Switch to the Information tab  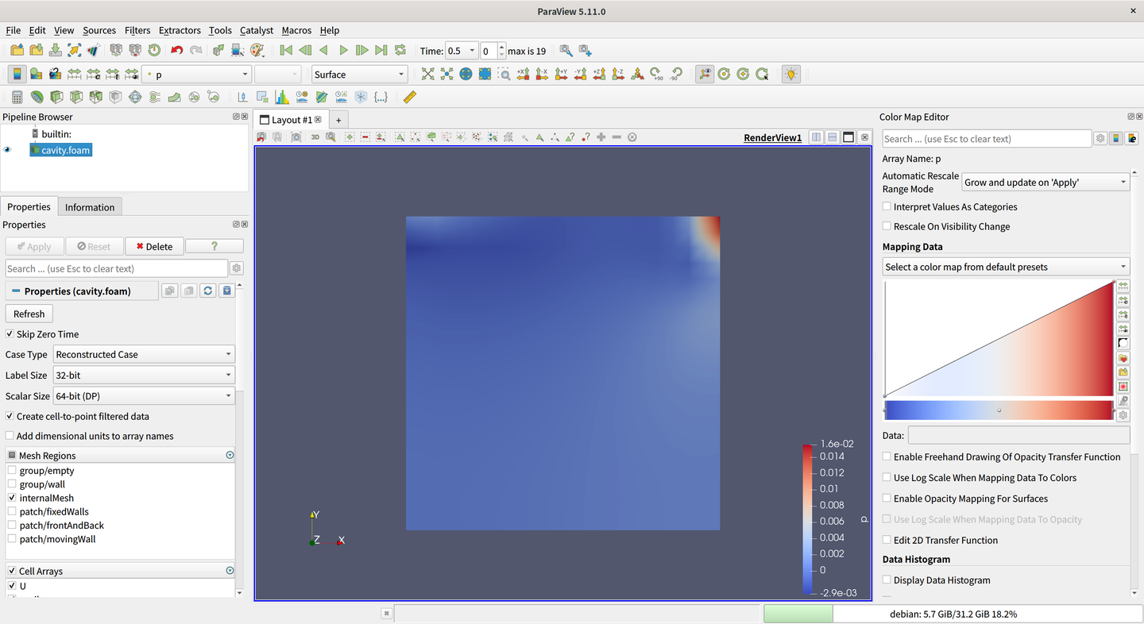click(x=90, y=206)
